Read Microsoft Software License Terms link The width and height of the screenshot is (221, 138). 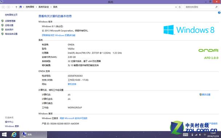click(73, 118)
